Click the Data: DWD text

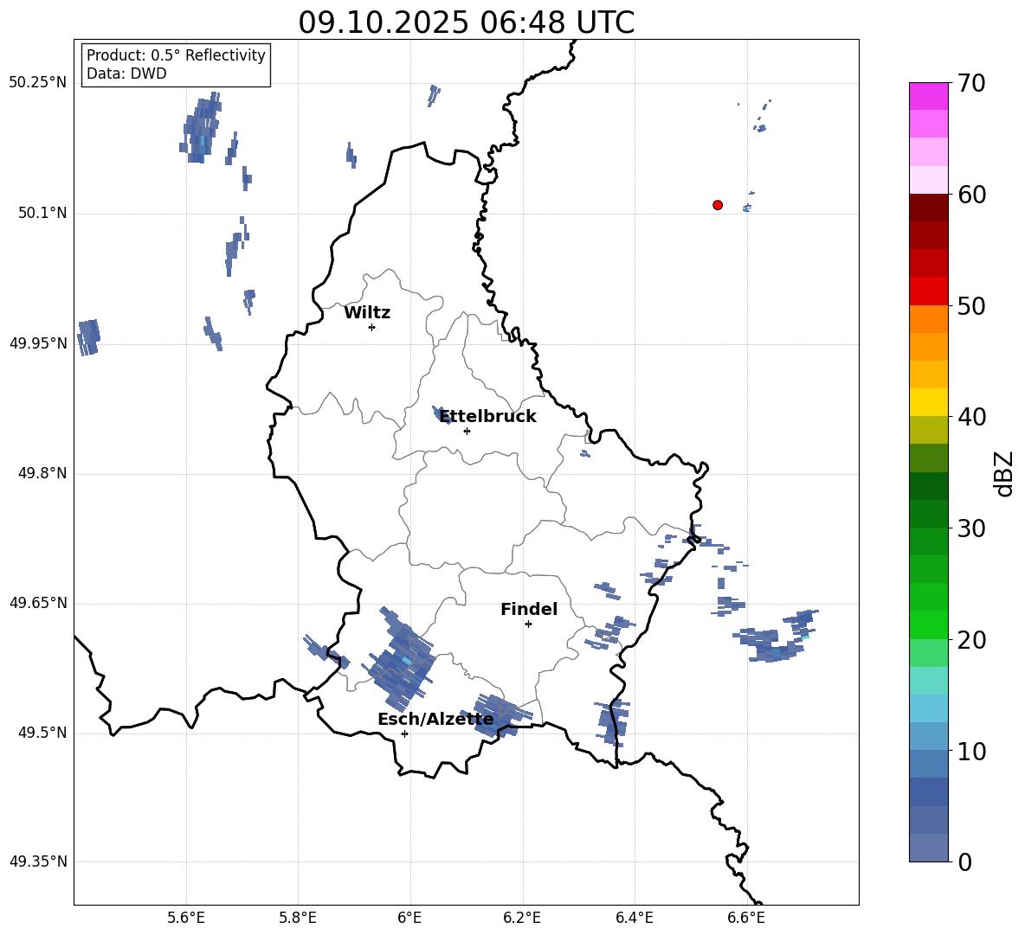point(126,74)
